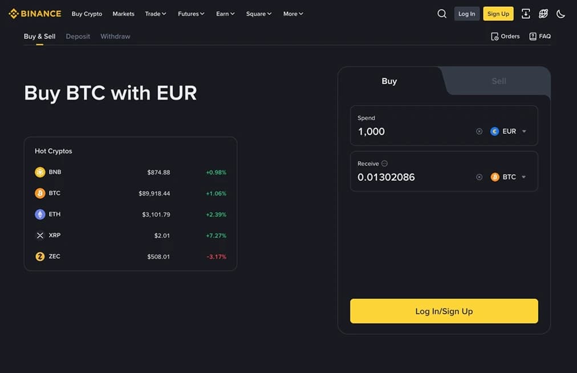Select the BTC coin icon in Hot Cryptos
The image size is (577, 373).
tap(39, 193)
